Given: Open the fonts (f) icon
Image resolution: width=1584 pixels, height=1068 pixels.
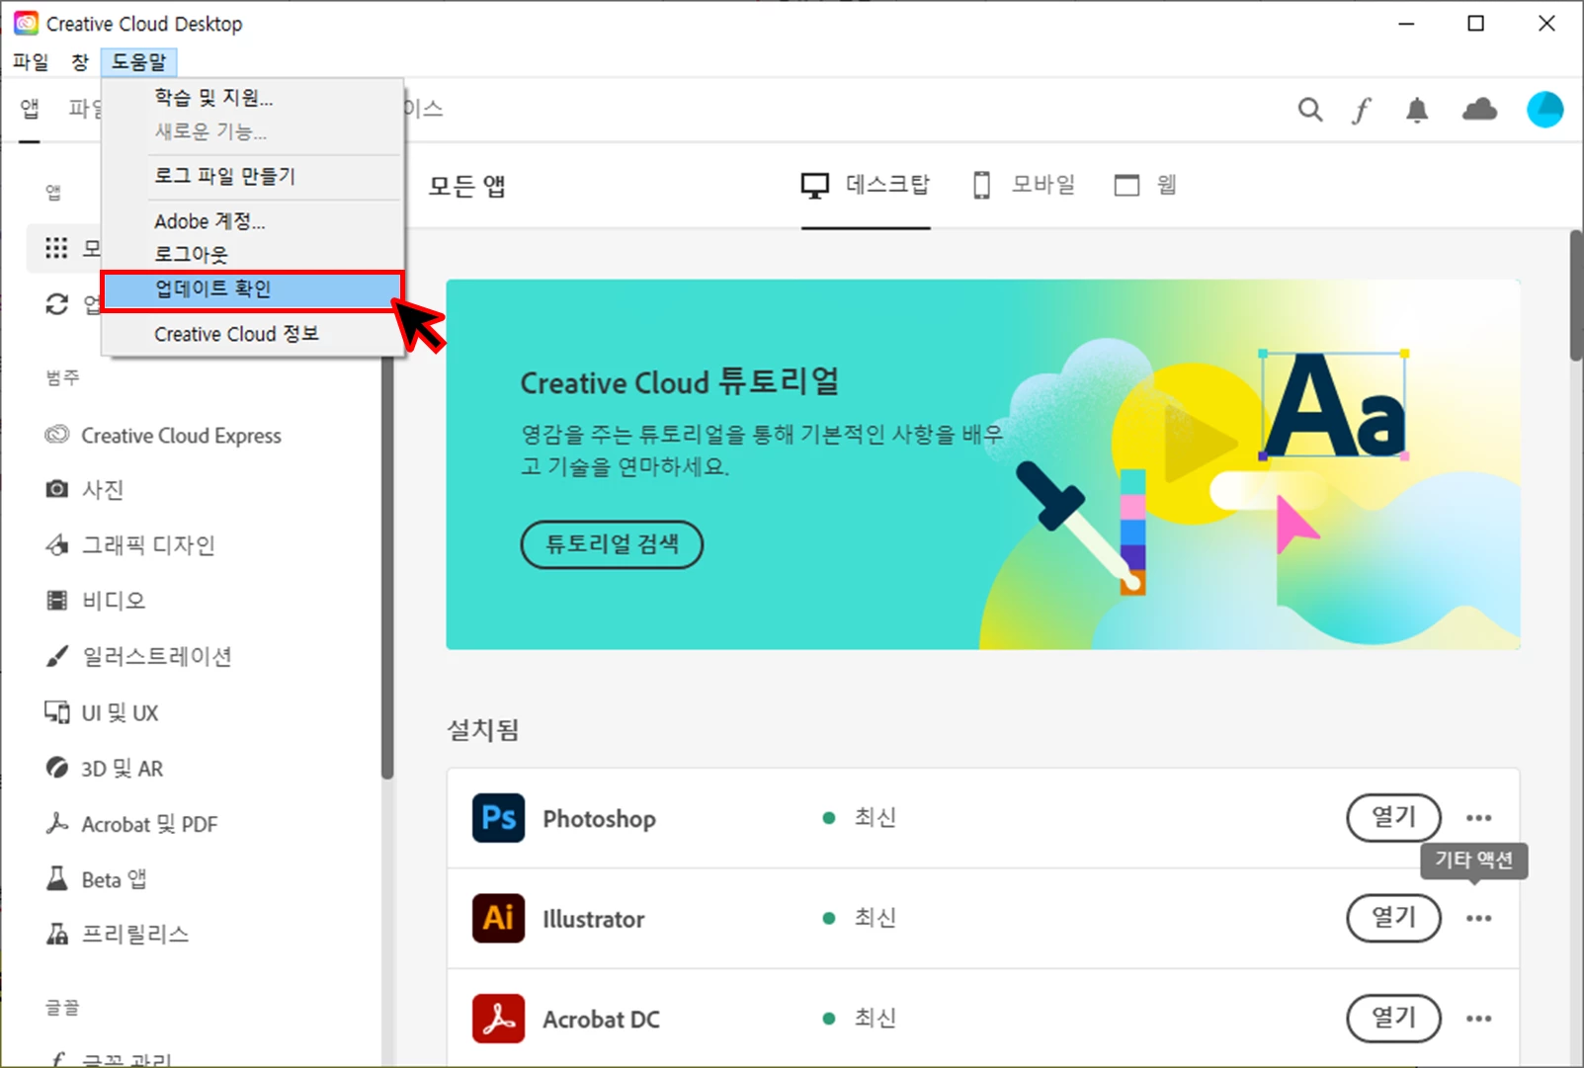Looking at the screenshot, I should pyautogui.click(x=1362, y=110).
